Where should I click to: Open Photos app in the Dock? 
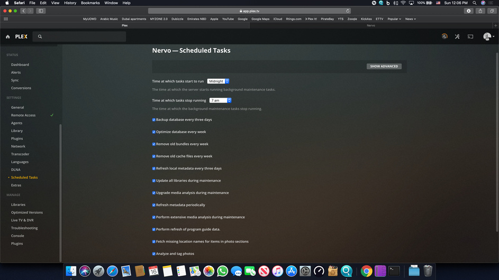click(x=209, y=271)
